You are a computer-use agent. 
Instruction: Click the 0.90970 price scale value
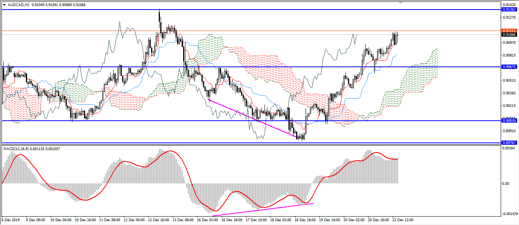pos(510,43)
